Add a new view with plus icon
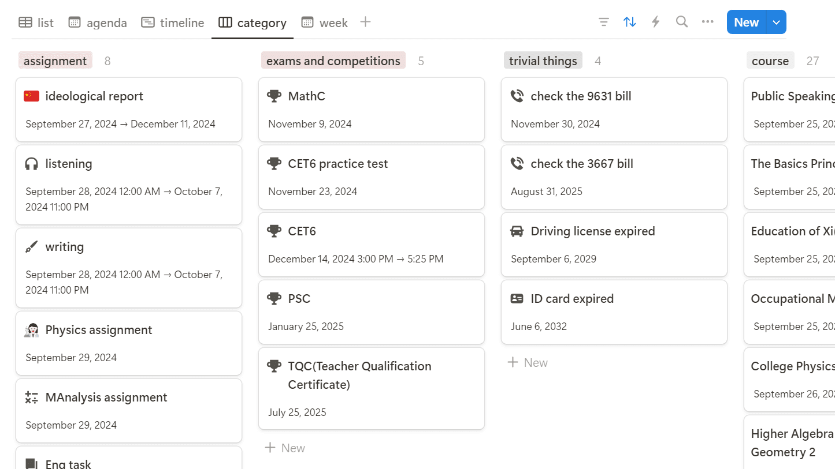The width and height of the screenshot is (835, 469). [365, 22]
